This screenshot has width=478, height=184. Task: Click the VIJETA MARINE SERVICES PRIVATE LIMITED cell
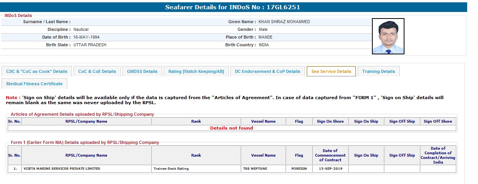[x=62, y=169]
